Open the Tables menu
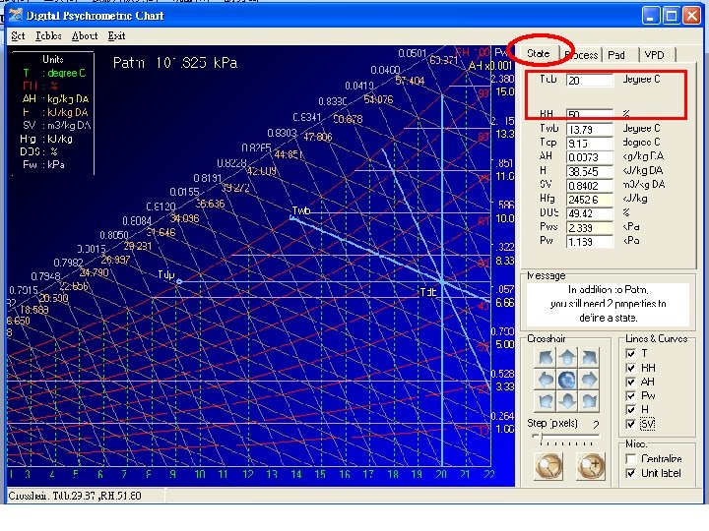Viewport: 709px width, 531px height. (x=48, y=36)
